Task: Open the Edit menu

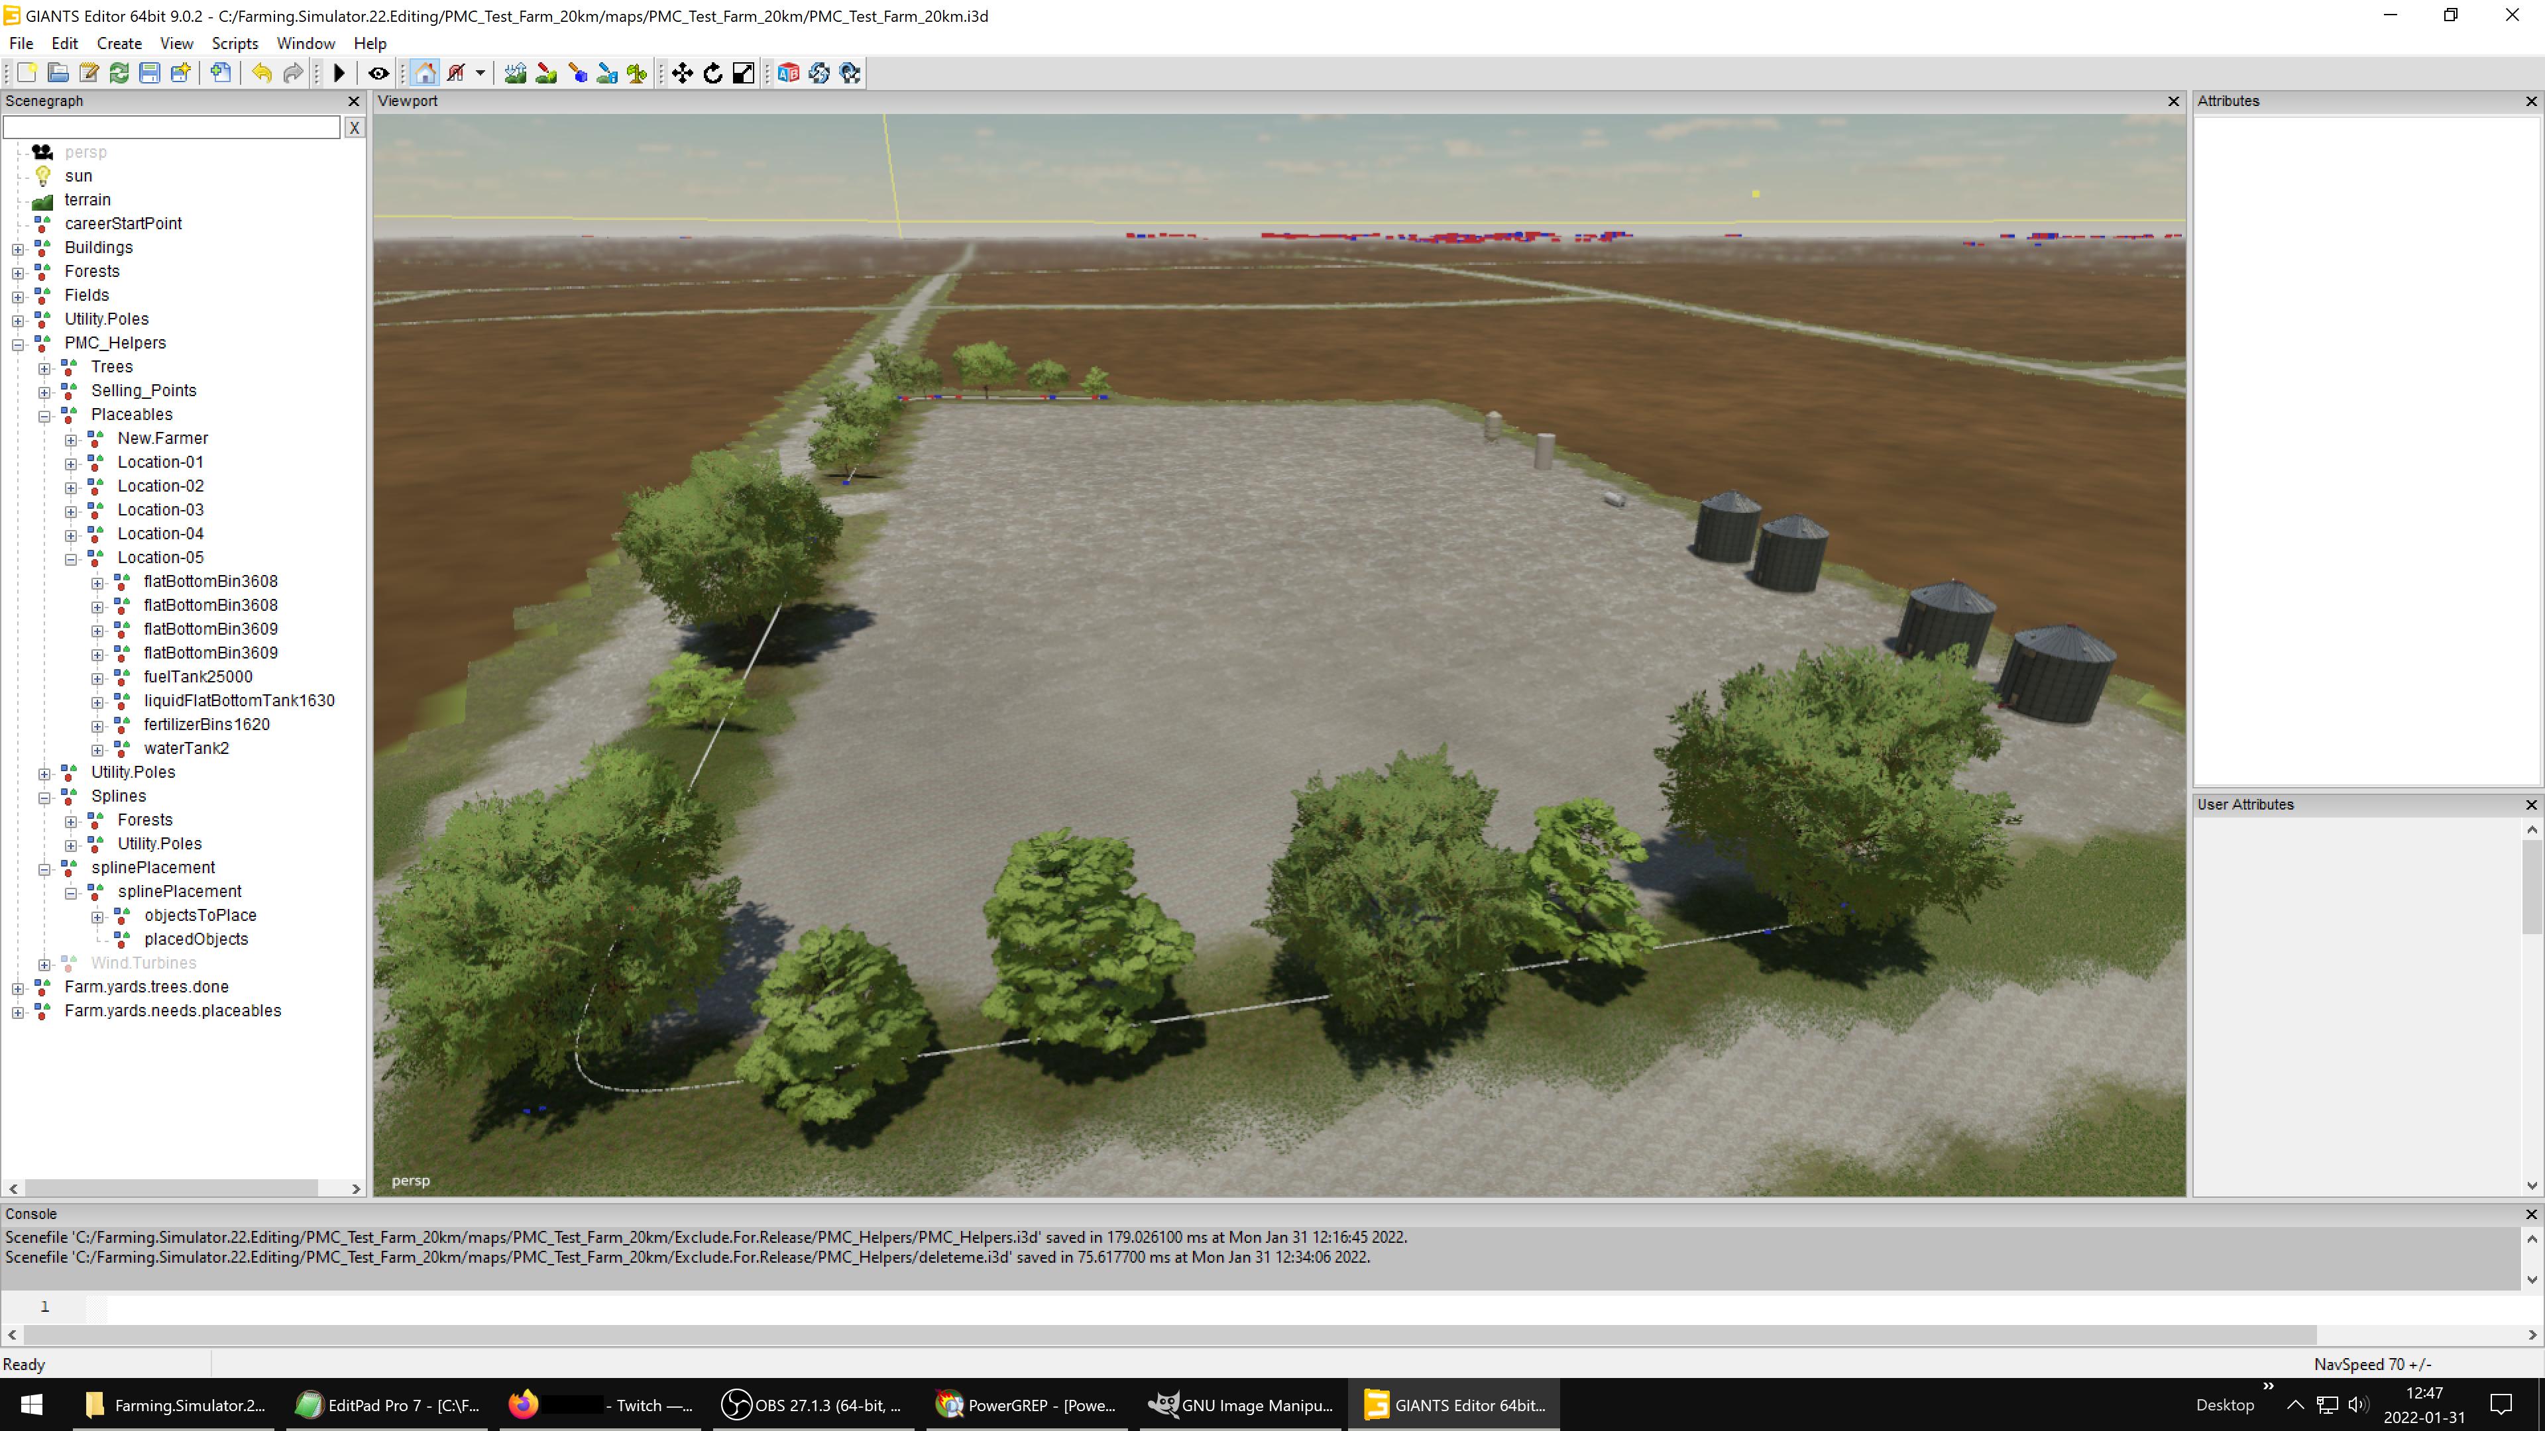Action: (x=64, y=44)
